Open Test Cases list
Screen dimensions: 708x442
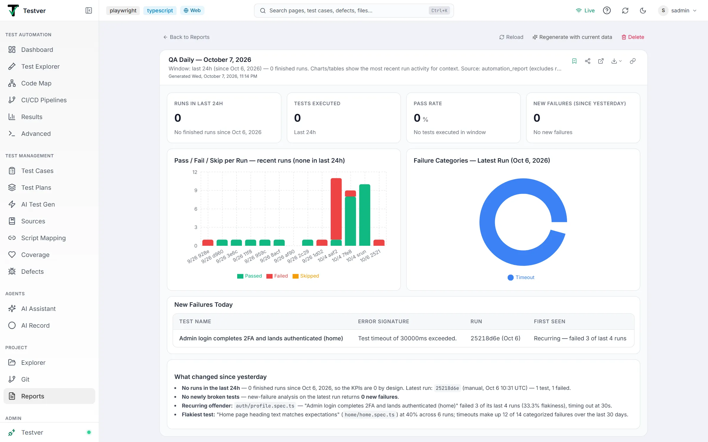pos(49,171)
